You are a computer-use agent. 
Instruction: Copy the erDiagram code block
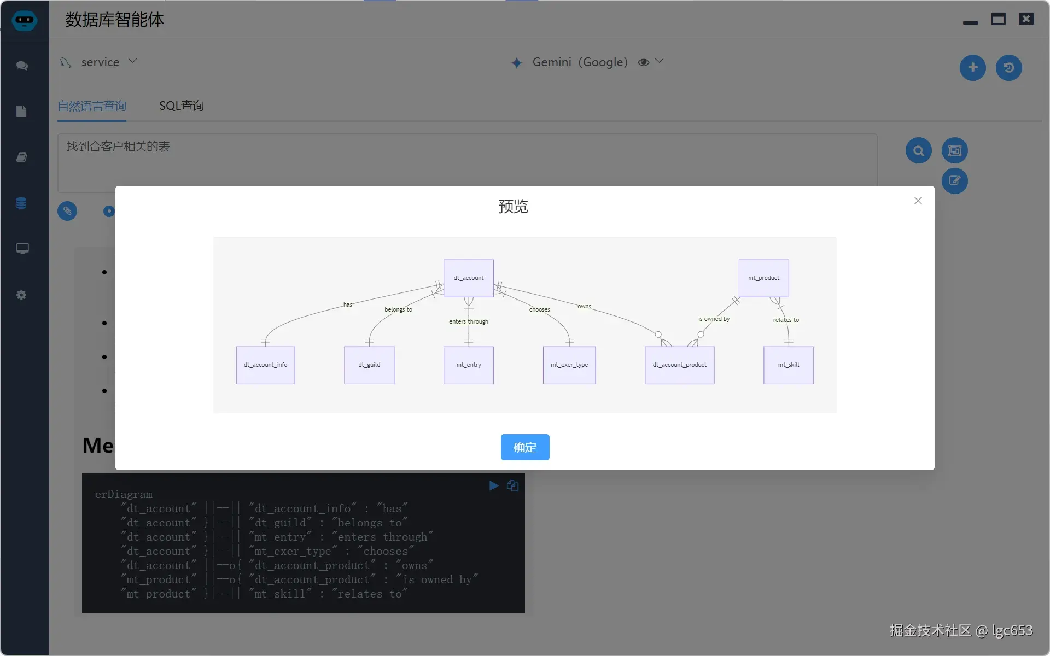pyautogui.click(x=512, y=486)
